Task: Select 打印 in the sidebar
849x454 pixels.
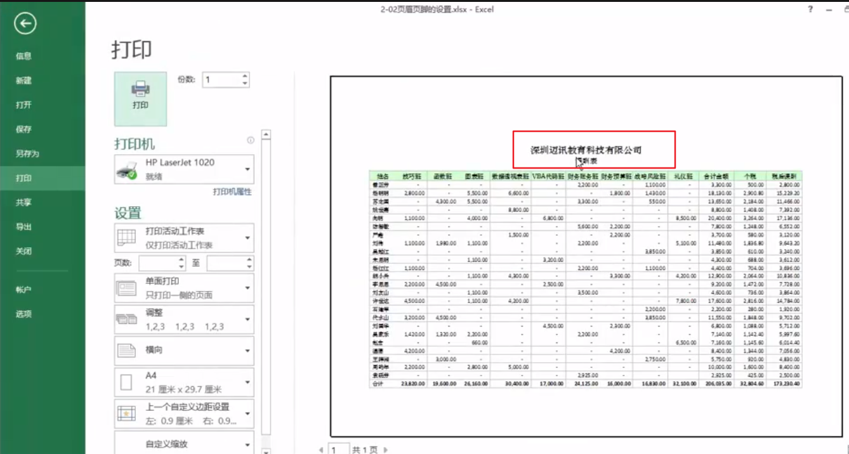Action: 23,178
